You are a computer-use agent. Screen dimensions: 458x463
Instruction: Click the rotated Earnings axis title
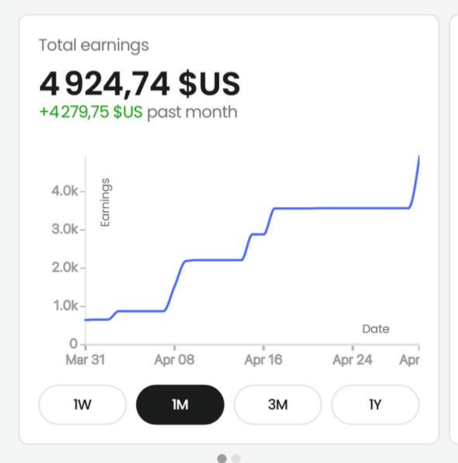[x=105, y=202]
